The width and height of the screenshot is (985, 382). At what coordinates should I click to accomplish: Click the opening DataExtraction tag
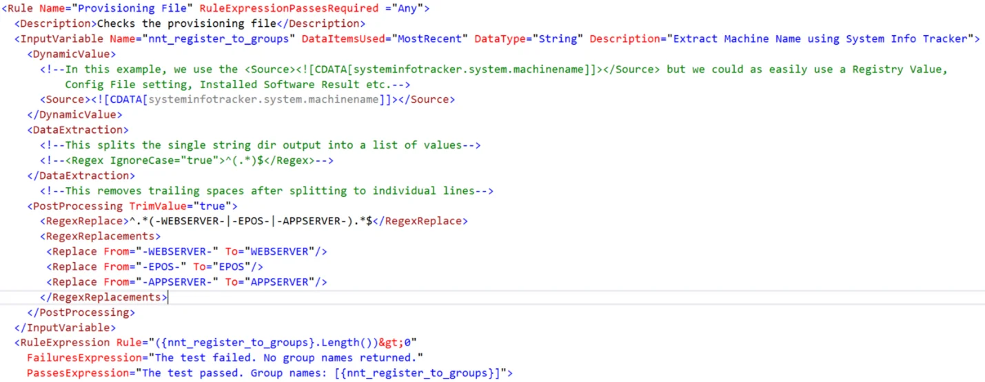click(78, 129)
